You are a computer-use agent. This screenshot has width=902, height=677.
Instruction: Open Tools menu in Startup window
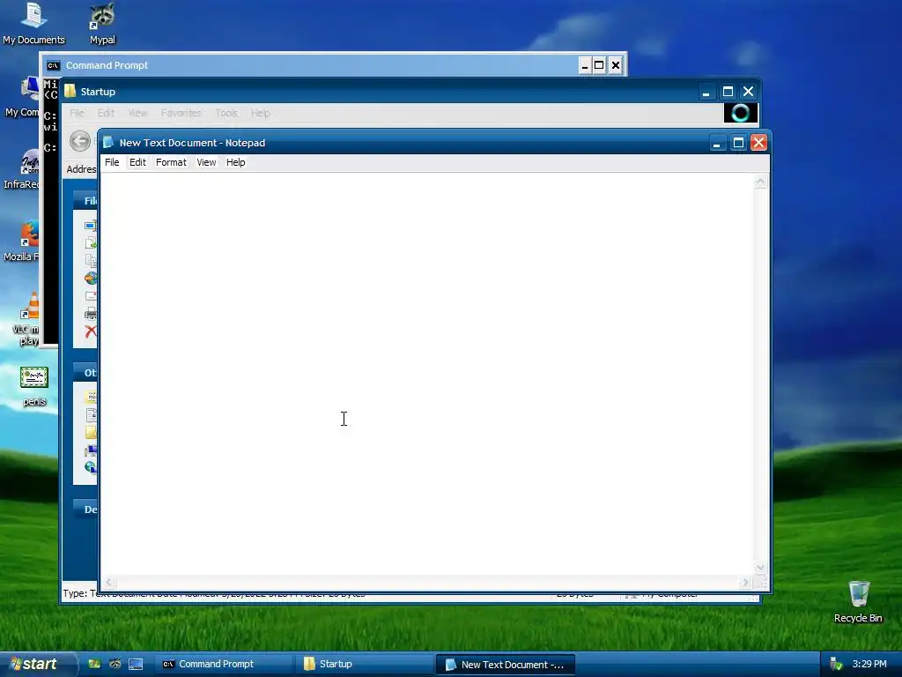(x=226, y=113)
